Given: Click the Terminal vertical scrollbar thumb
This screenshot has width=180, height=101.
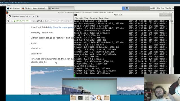Looking at the screenshot, I should [x=170, y=70].
